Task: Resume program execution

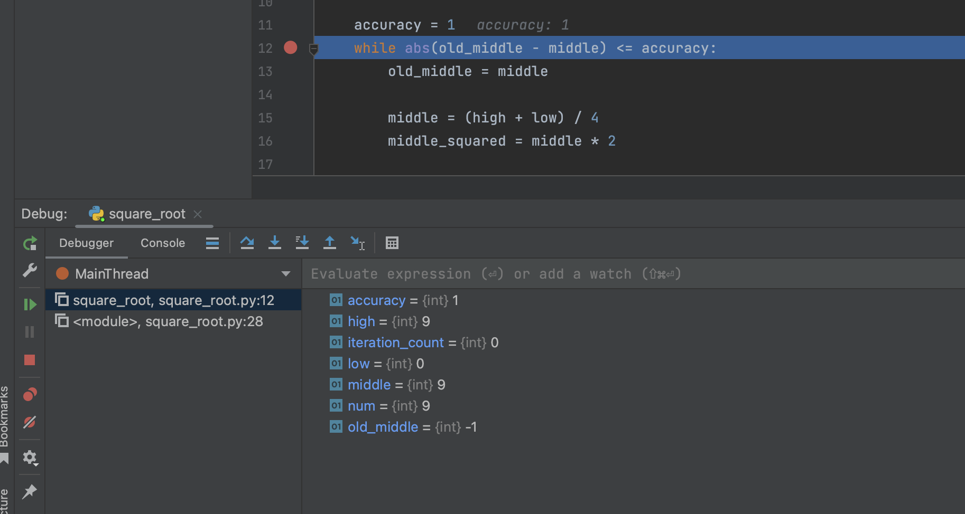Action: 30,303
